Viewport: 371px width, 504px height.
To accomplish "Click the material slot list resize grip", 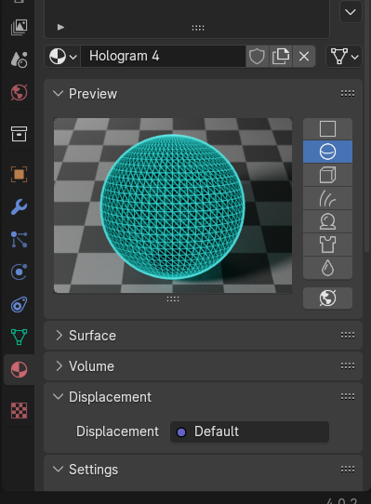I will point(198,28).
